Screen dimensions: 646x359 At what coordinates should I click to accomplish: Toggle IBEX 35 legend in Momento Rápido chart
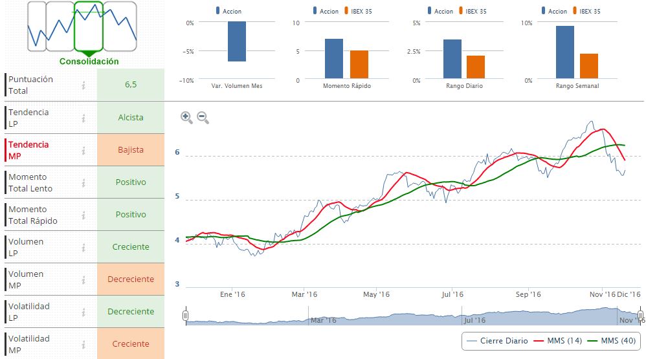pyautogui.click(x=358, y=11)
